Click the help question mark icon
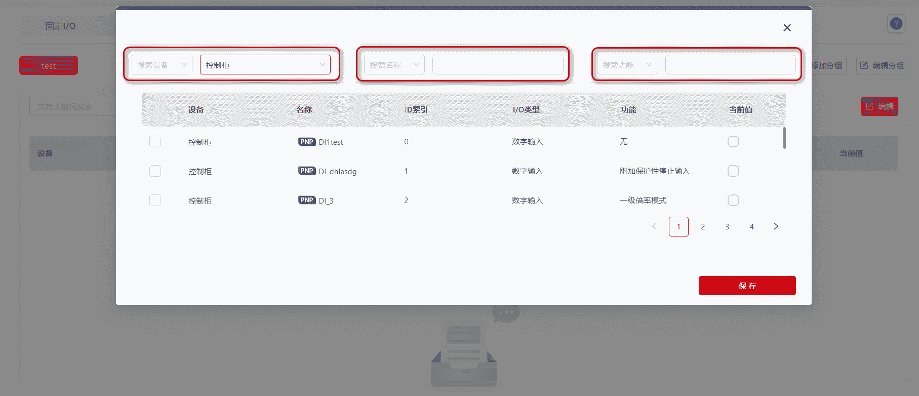The height and width of the screenshot is (396, 919). (896, 24)
